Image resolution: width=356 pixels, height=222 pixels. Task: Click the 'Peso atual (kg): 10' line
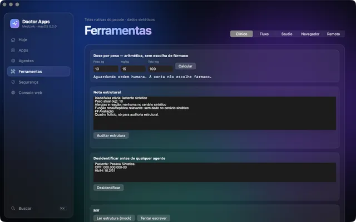[x=109, y=101]
